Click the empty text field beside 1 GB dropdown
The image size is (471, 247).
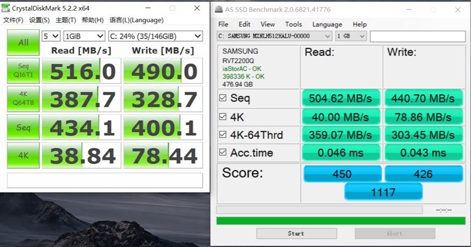coord(417,36)
